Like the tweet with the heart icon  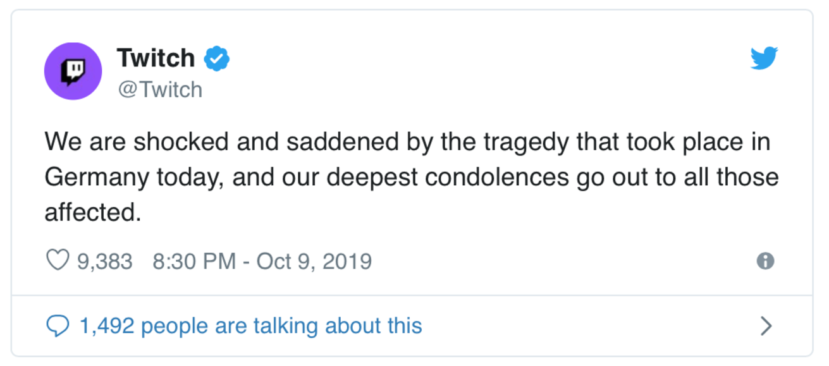point(58,260)
